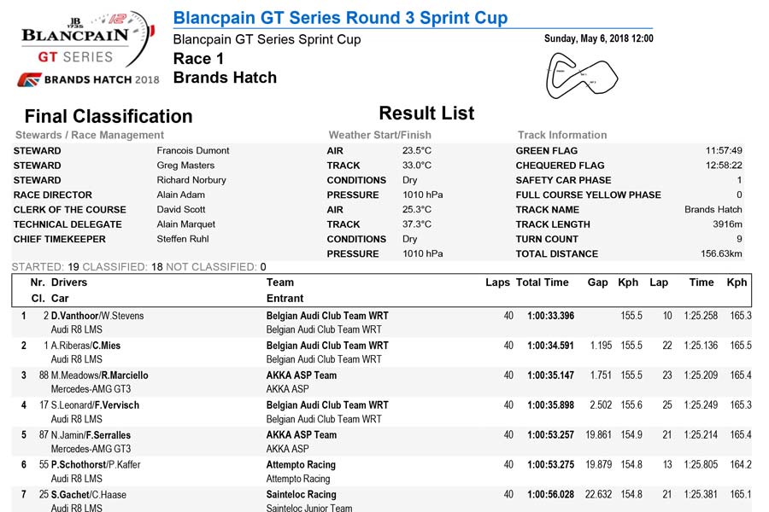Click the Total Time column header
The image size is (769, 512).
543,282
